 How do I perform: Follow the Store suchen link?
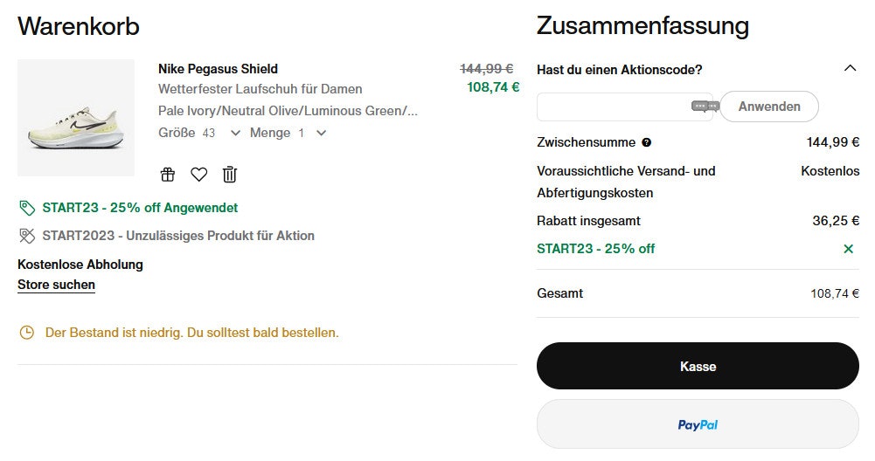56,285
